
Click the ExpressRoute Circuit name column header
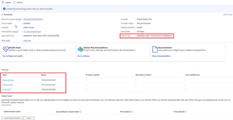(68, 112)
